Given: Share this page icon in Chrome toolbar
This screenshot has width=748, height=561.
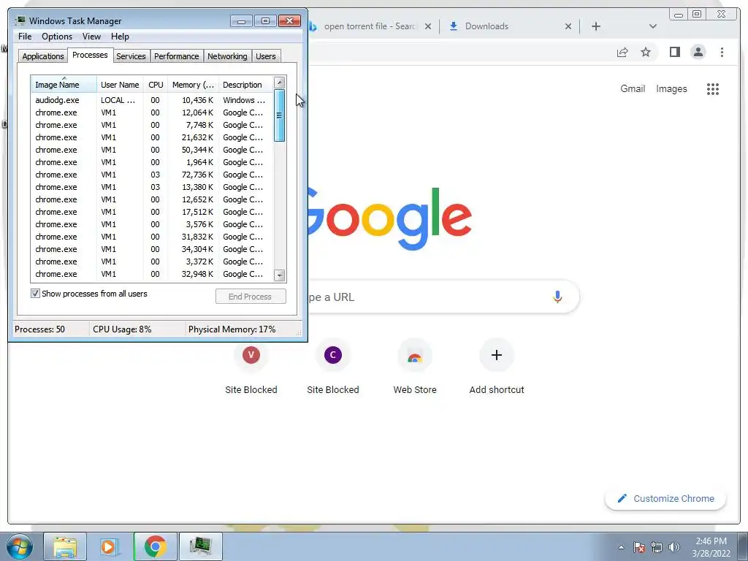Looking at the screenshot, I should [622, 52].
